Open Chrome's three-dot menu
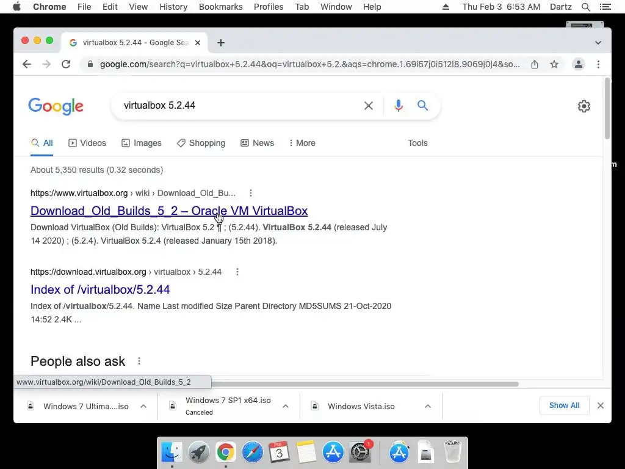The height and width of the screenshot is (469, 625). [598, 64]
